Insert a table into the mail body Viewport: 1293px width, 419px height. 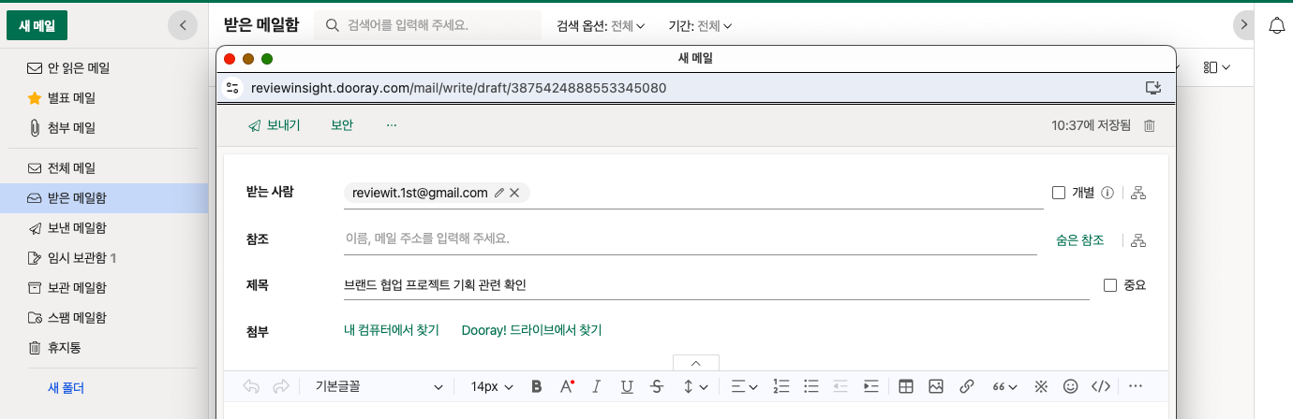tap(906, 386)
